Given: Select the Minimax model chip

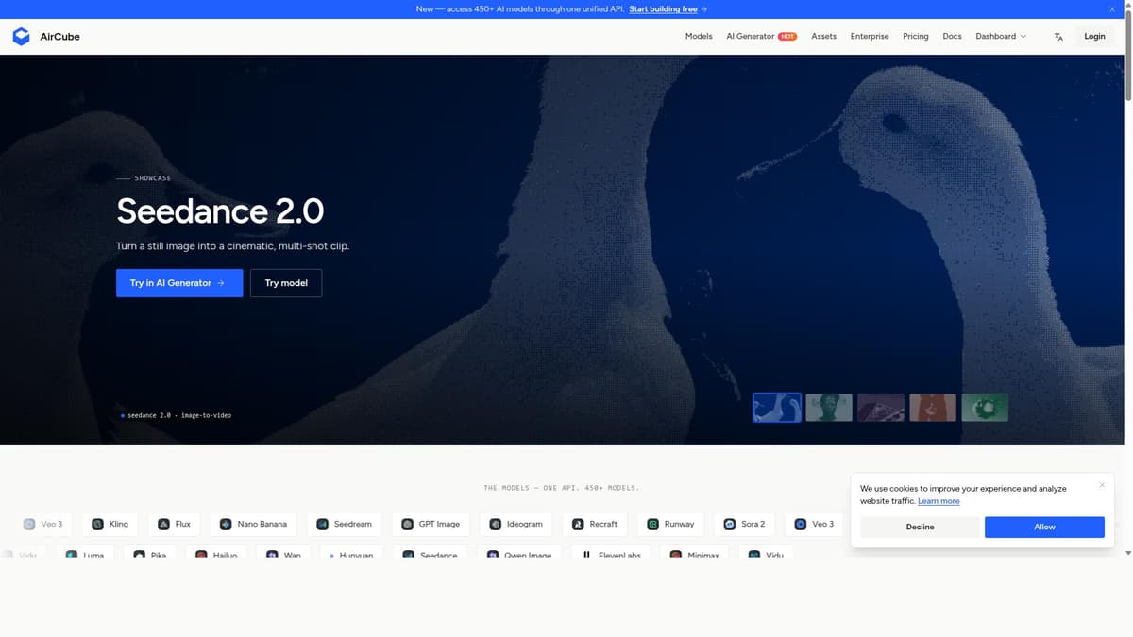Looking at the screenshot, I should [695, 553].
